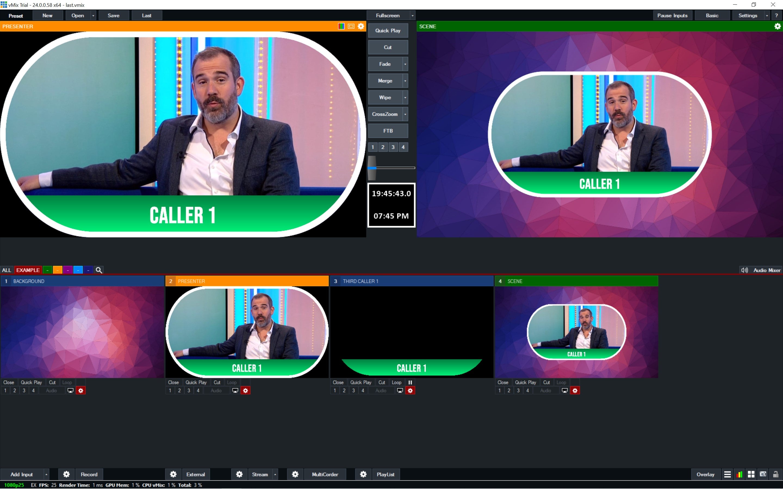Expand the Stream options dropdown arrow

(x=275, y=474)
